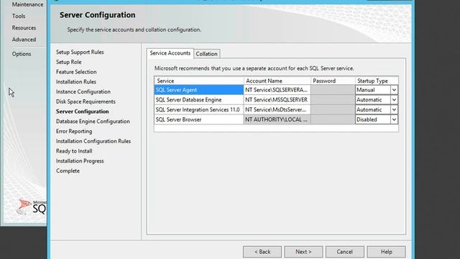The image size is (460, 259).
Task: Click Disk Space Requirements step
Action: 86,101
